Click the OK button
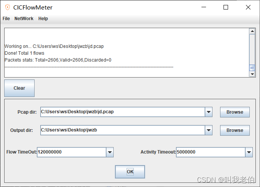The height and width of the screenshot is (187, 260). 130,172
